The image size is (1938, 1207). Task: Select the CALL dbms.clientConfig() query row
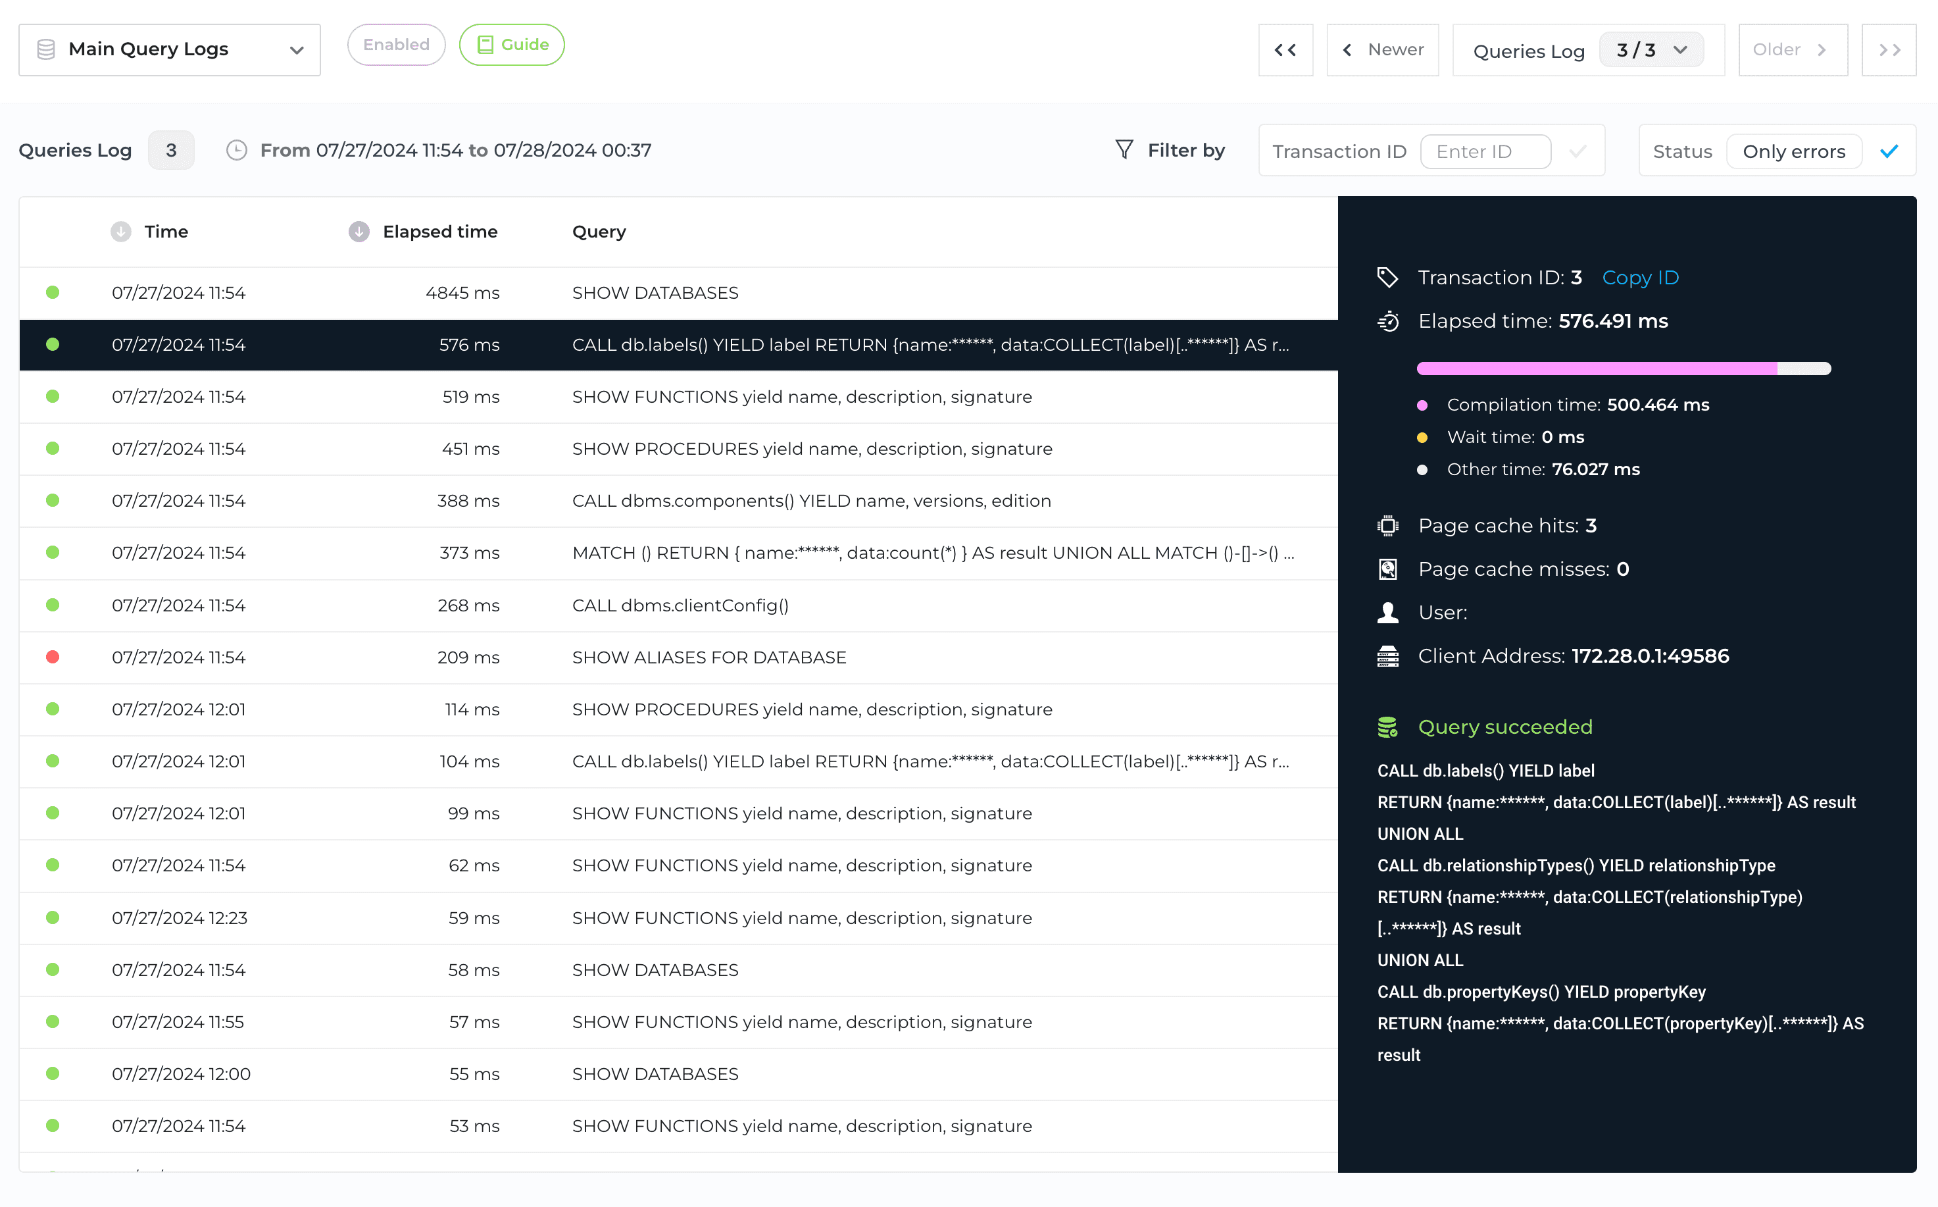(678, 606)
